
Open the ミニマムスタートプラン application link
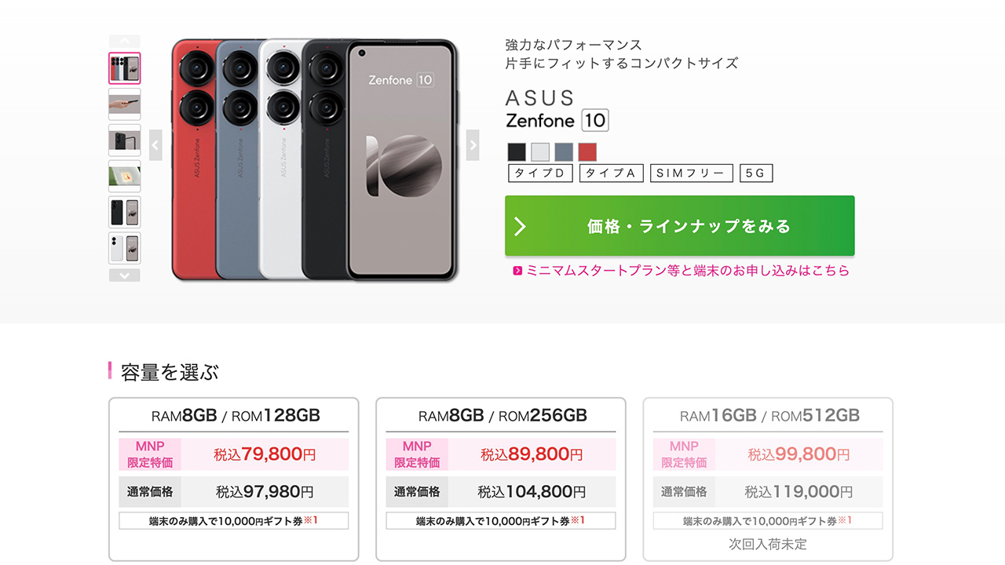[x=688, y=271]
